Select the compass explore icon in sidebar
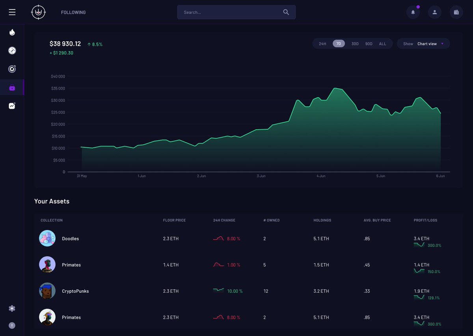 12,50
